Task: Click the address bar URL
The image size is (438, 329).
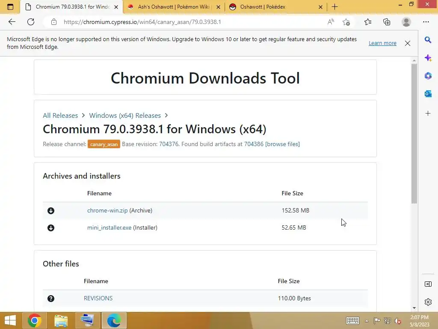Action: pos(142,22)
